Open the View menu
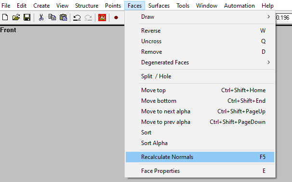This screenshot has width=292, height=182. tap(62, 6)
